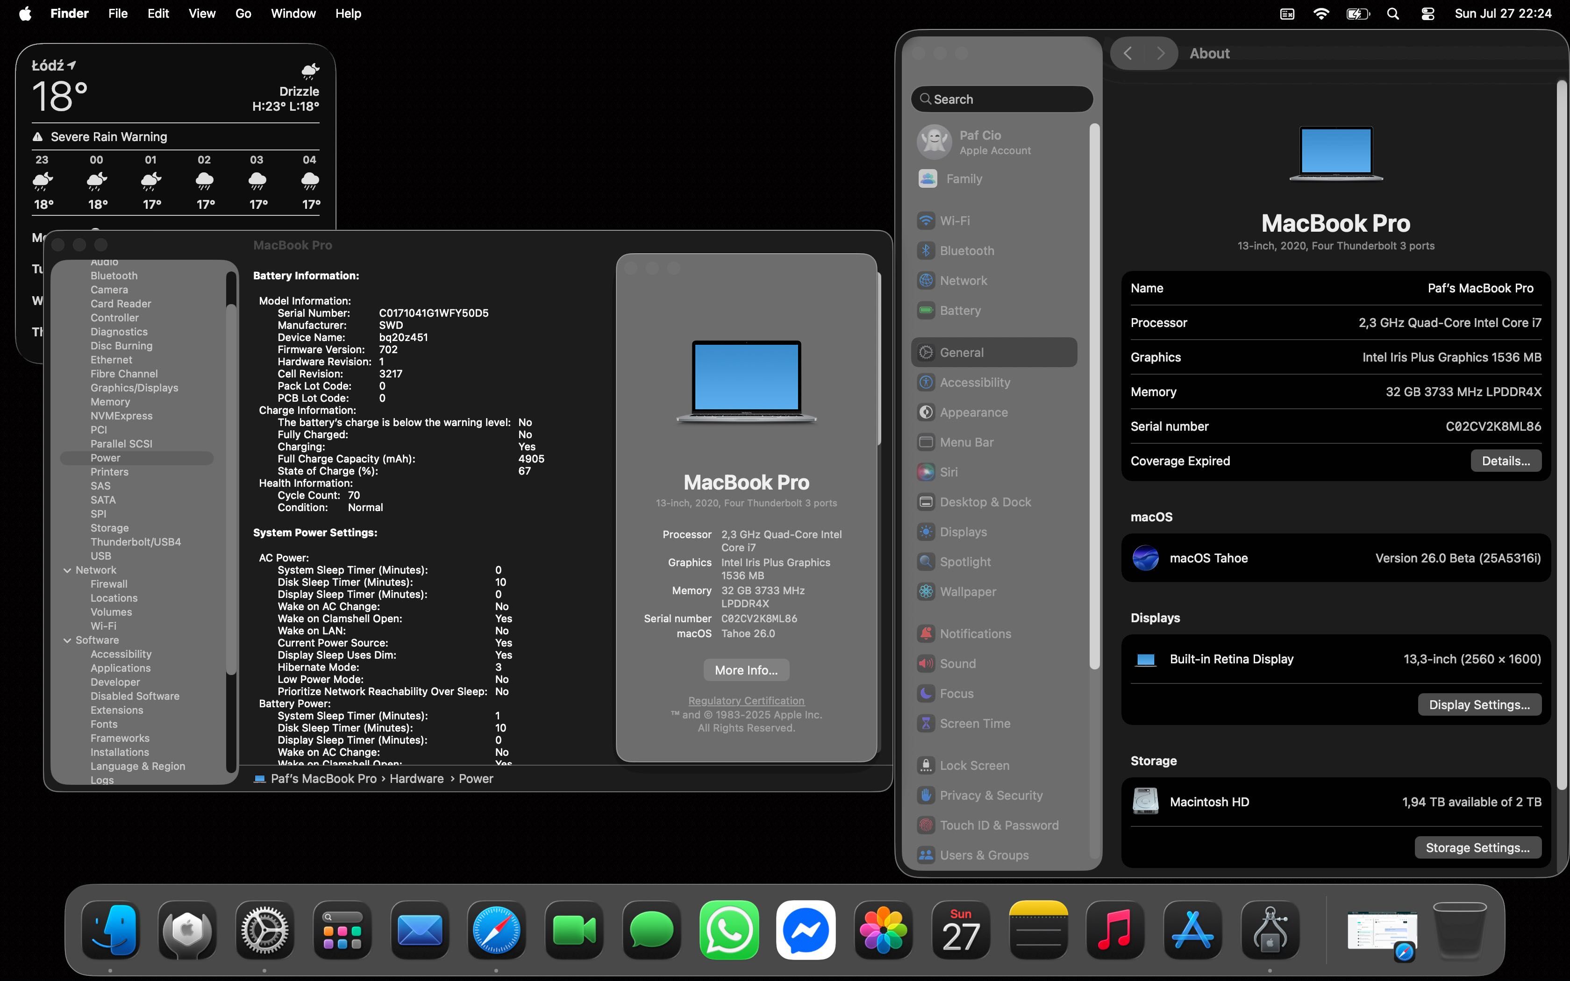This screenshot has height=981, width=1570.
Task: Open the Go menu
Action: 243,14
